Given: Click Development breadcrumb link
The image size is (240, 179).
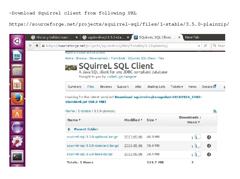Looking at the screenshot, I should [x=99, y=58].
